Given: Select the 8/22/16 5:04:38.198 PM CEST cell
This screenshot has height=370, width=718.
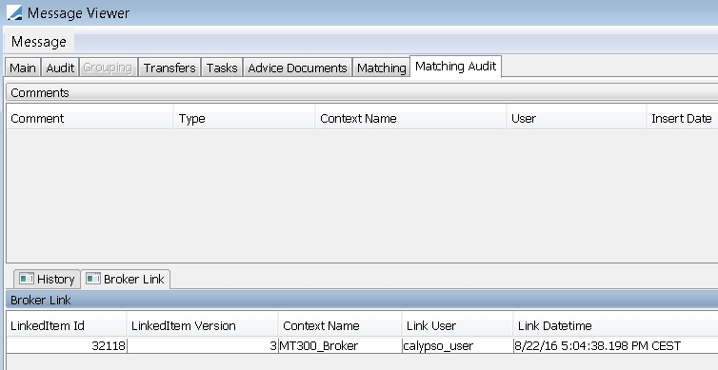Looking at the screenshot, I should coord(616,346).
